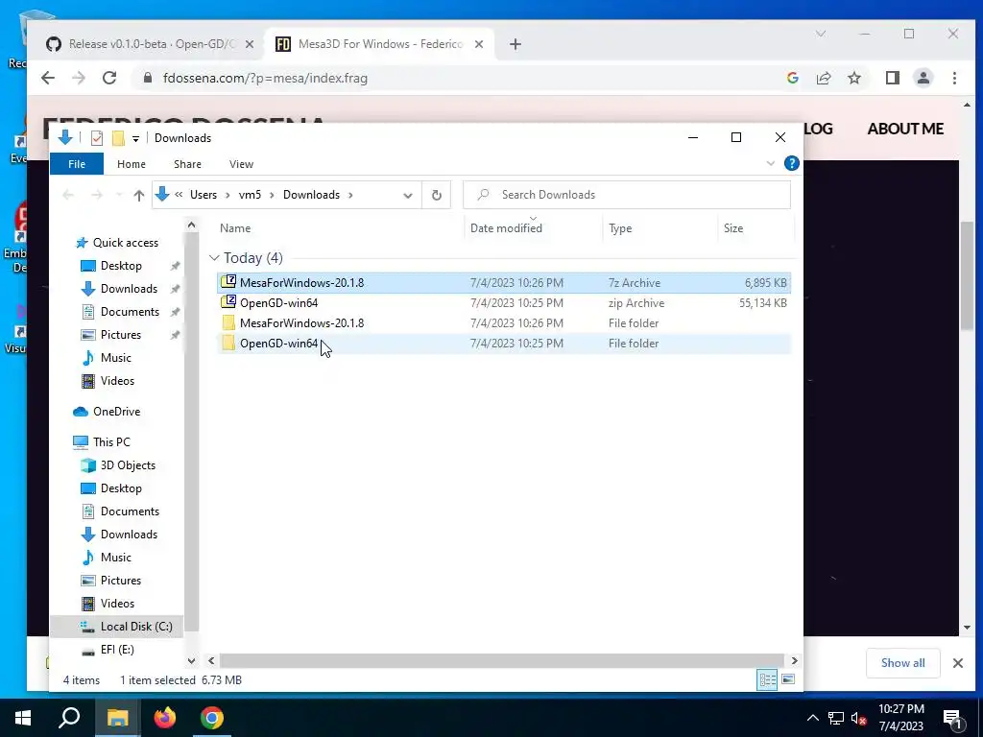The width and height of the screenshot is (983, 737).
Task: Open the Share ribbon tab
Action: [x=187, y=164]
